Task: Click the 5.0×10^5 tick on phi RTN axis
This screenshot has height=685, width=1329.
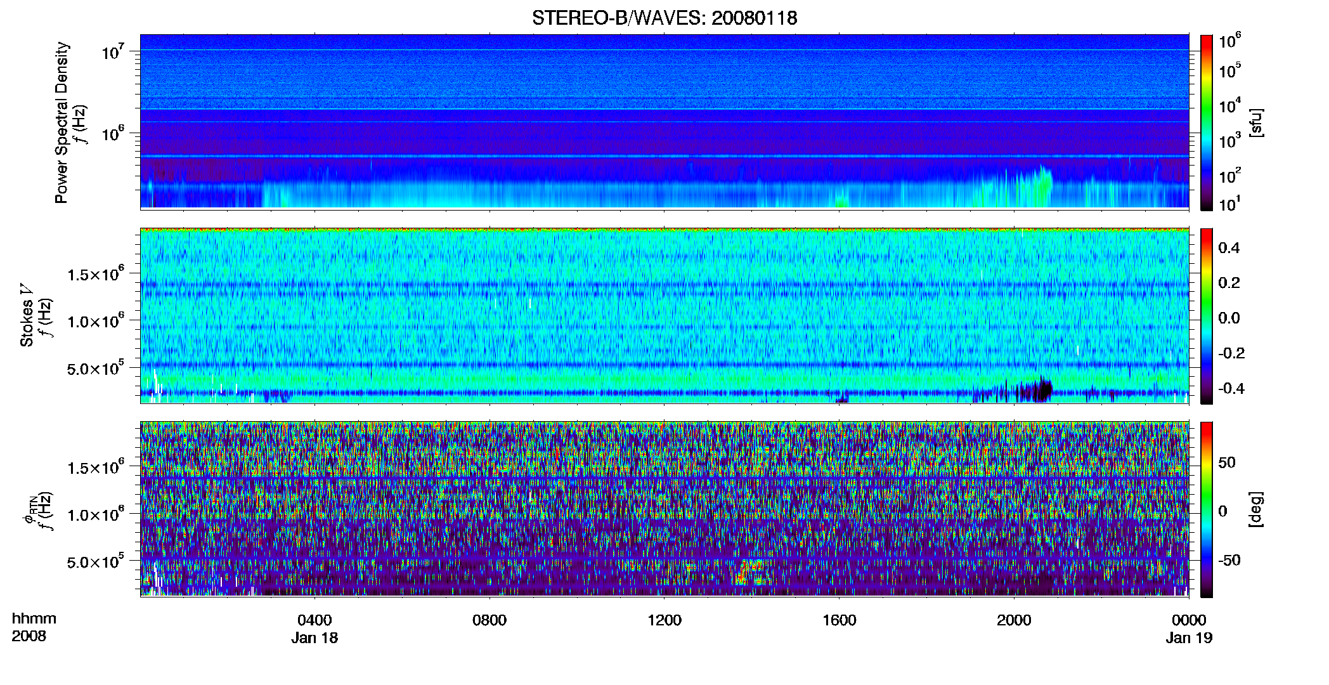Action: tap(95, 561)
